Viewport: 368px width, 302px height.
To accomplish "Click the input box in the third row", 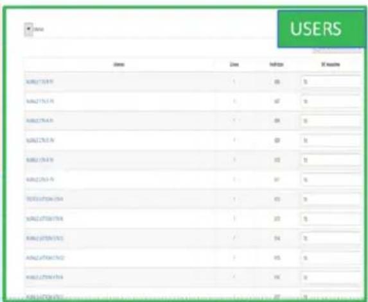I will [331, 121].
